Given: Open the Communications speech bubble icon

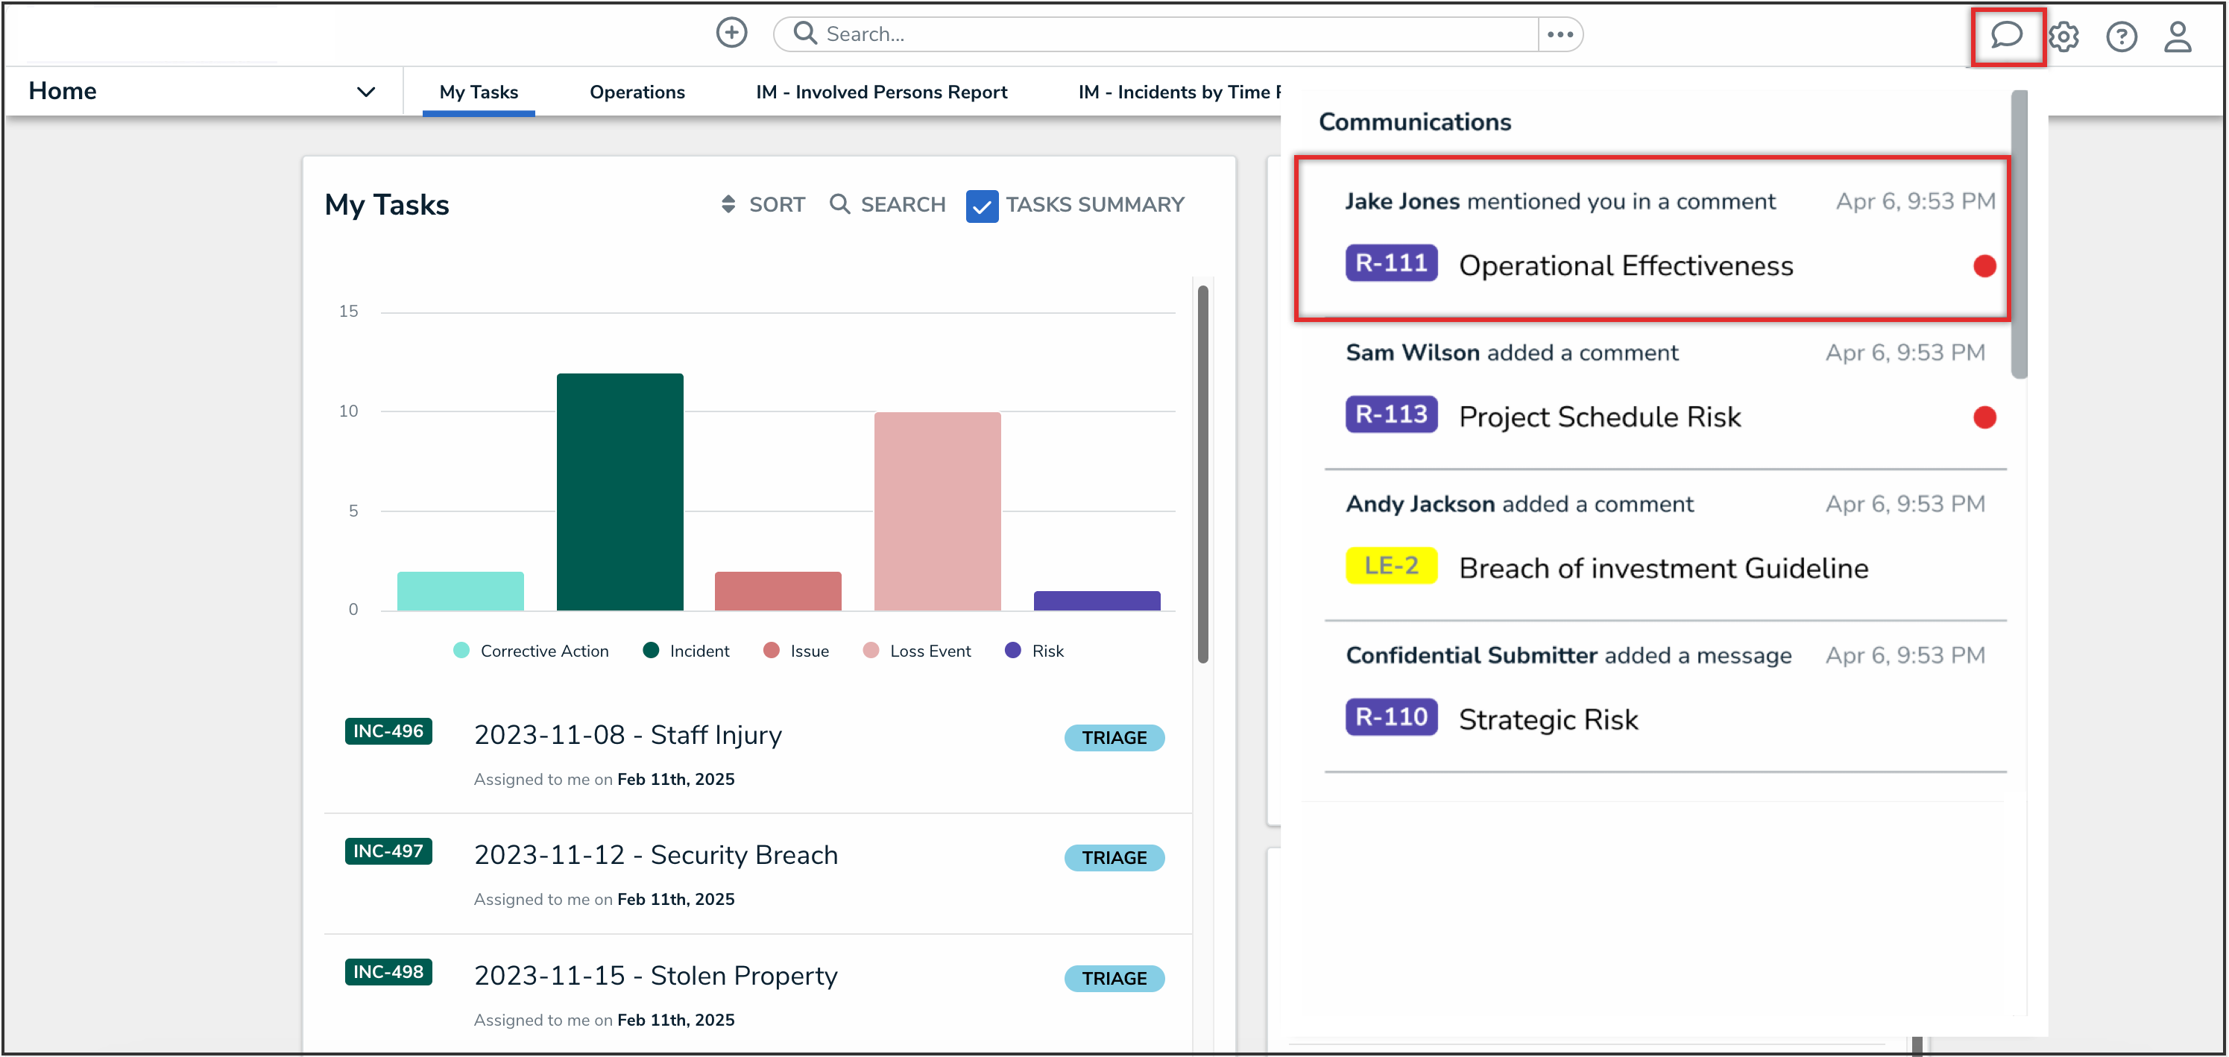Looking at the screenshot, I should (2006, 36).
